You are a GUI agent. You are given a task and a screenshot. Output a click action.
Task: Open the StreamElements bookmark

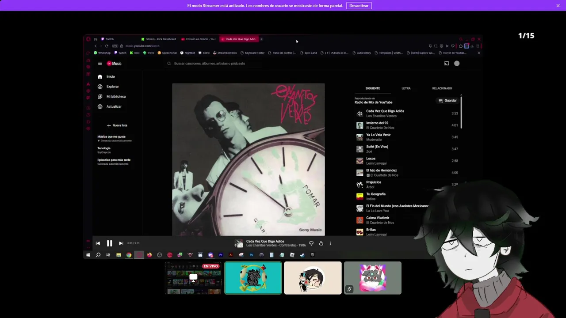click(225, 53)
